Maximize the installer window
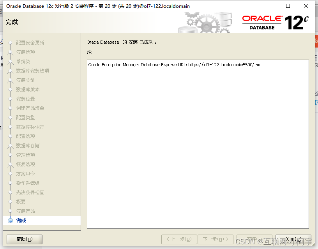Screen dimensions: 318x249 pyautogui.click(x=288, y=6)
